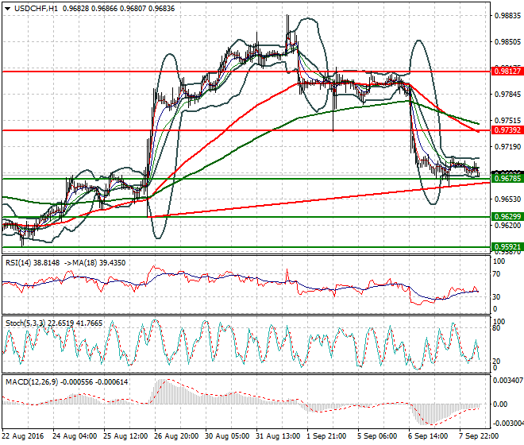Select the 0.97392 red price label

click(507, 130)
